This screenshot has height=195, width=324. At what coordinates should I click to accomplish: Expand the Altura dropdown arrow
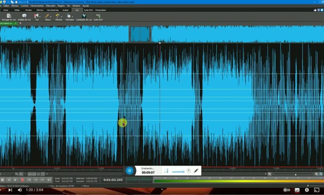point(51,17)
